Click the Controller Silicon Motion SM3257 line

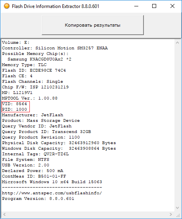tap(55, 48)
